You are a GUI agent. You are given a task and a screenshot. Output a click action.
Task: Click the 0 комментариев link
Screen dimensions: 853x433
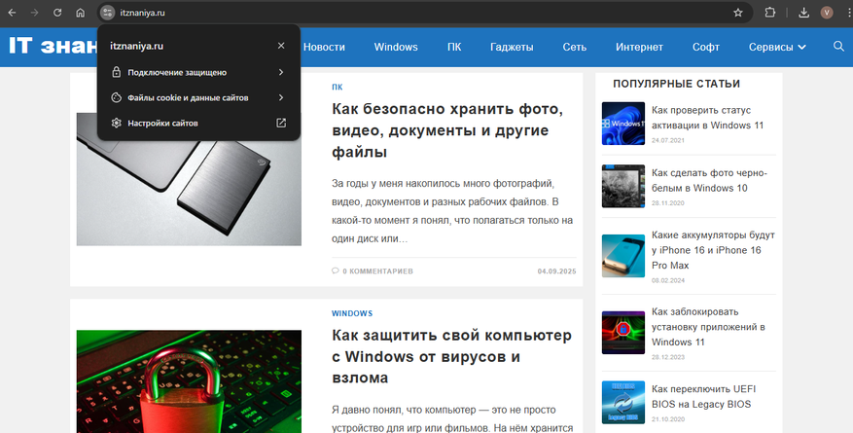pyautogui.click(x=377, y=271)
